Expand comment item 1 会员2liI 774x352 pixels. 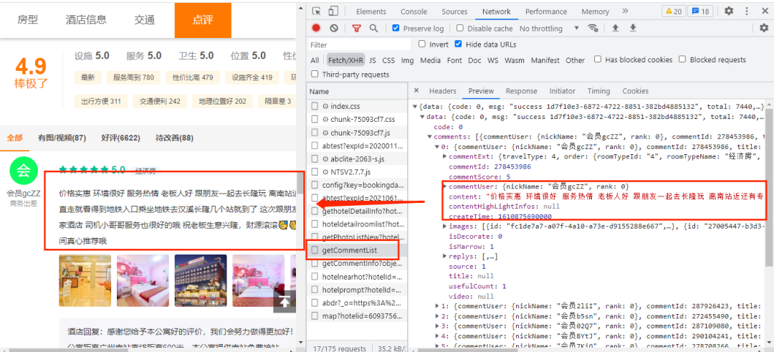pyautogui.click(x=437, y=306)
